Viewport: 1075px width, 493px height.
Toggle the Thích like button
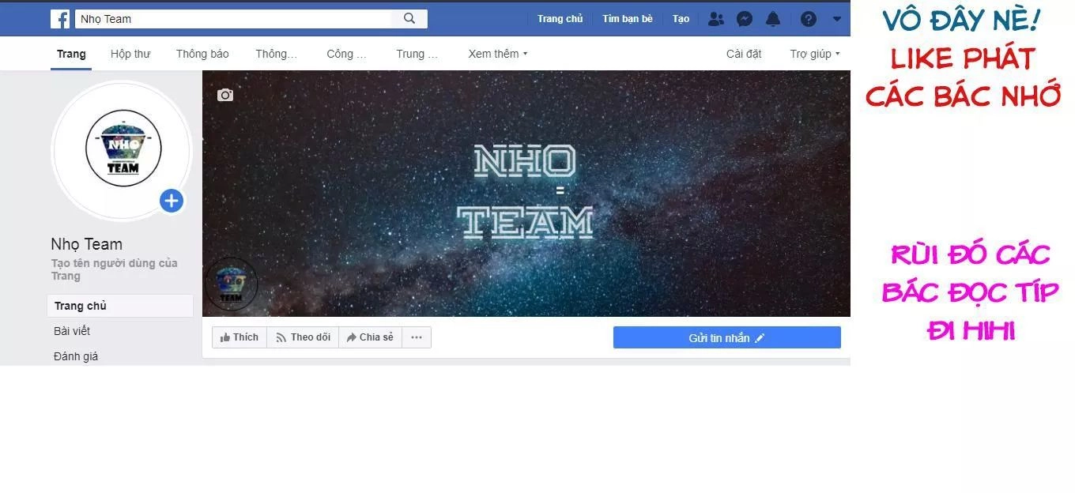click(x=240, y=337)
